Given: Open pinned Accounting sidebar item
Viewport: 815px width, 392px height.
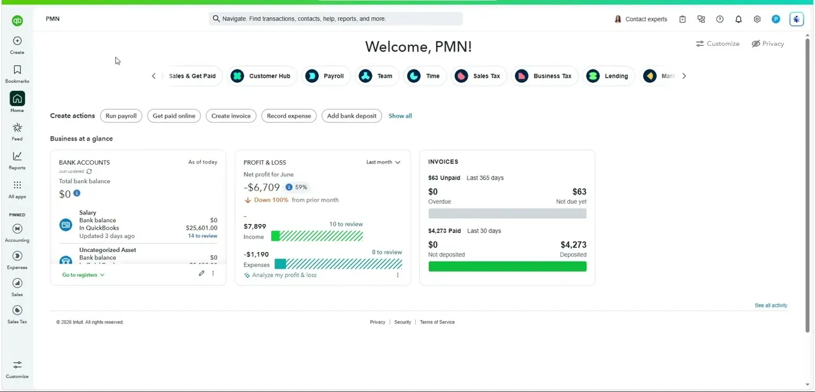Looking at the screenshot, I should [17, 233].
